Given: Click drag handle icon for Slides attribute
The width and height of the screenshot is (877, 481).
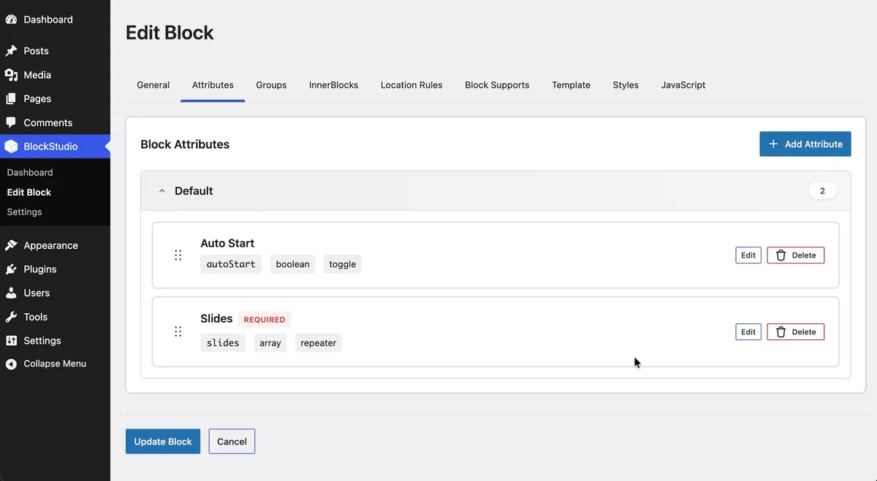Looking at the screenshot, I should tap(178, 331).
